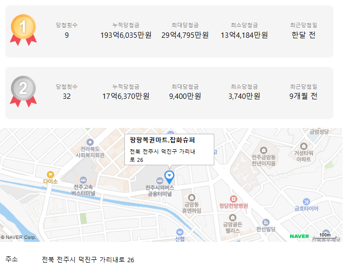Click the 팡팡복권마트.잡화슈퍼 store title in popup
Viewport: 346px width, 268px height.
162,140
